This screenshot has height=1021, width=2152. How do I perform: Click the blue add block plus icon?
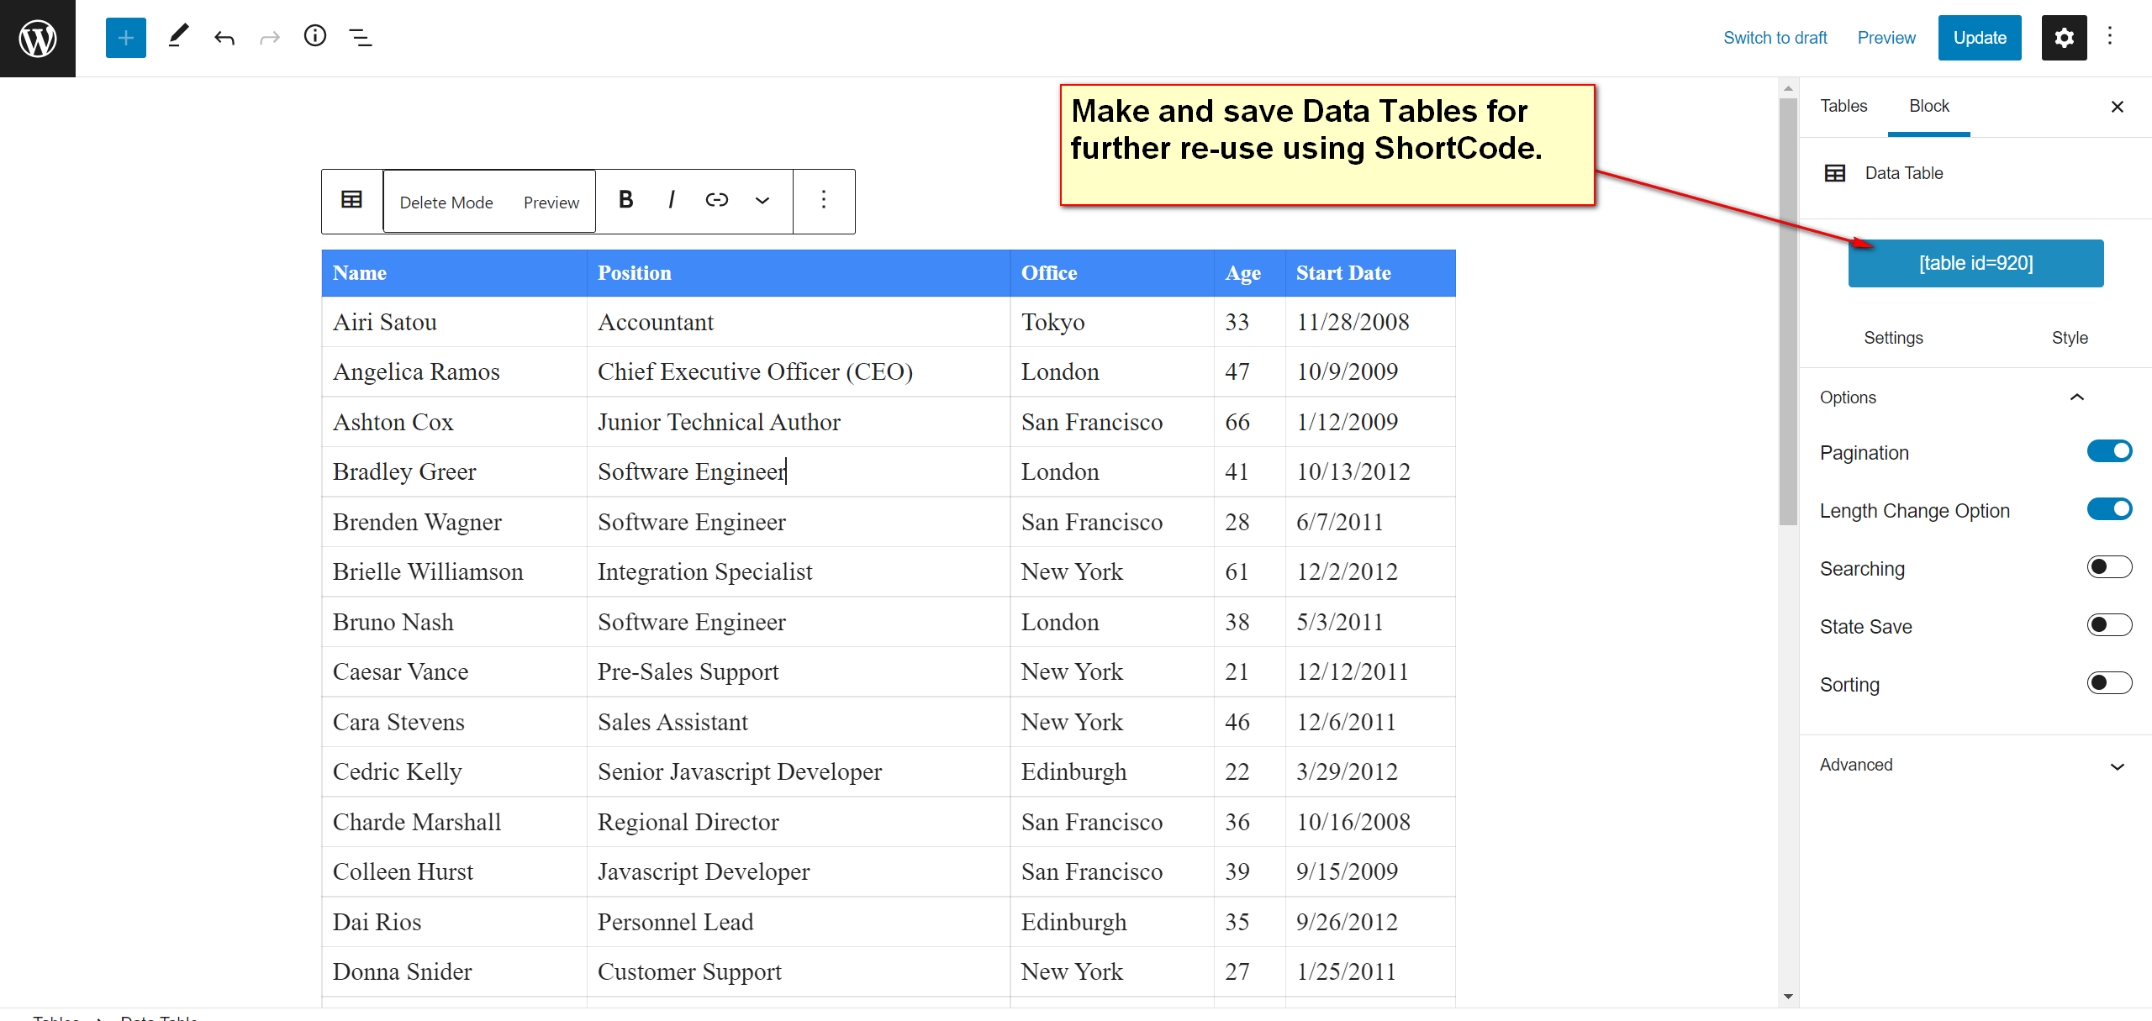pyautogui.click(x=126, y=38)
